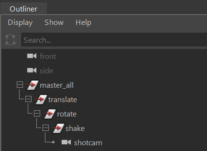Open the Help menu
Screen dimensions: 207x151
click(x=83, y=23)
